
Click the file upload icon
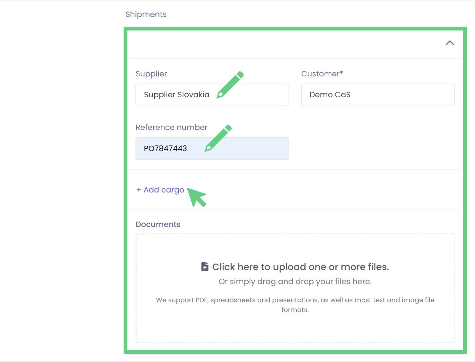[x=205, y=267]
